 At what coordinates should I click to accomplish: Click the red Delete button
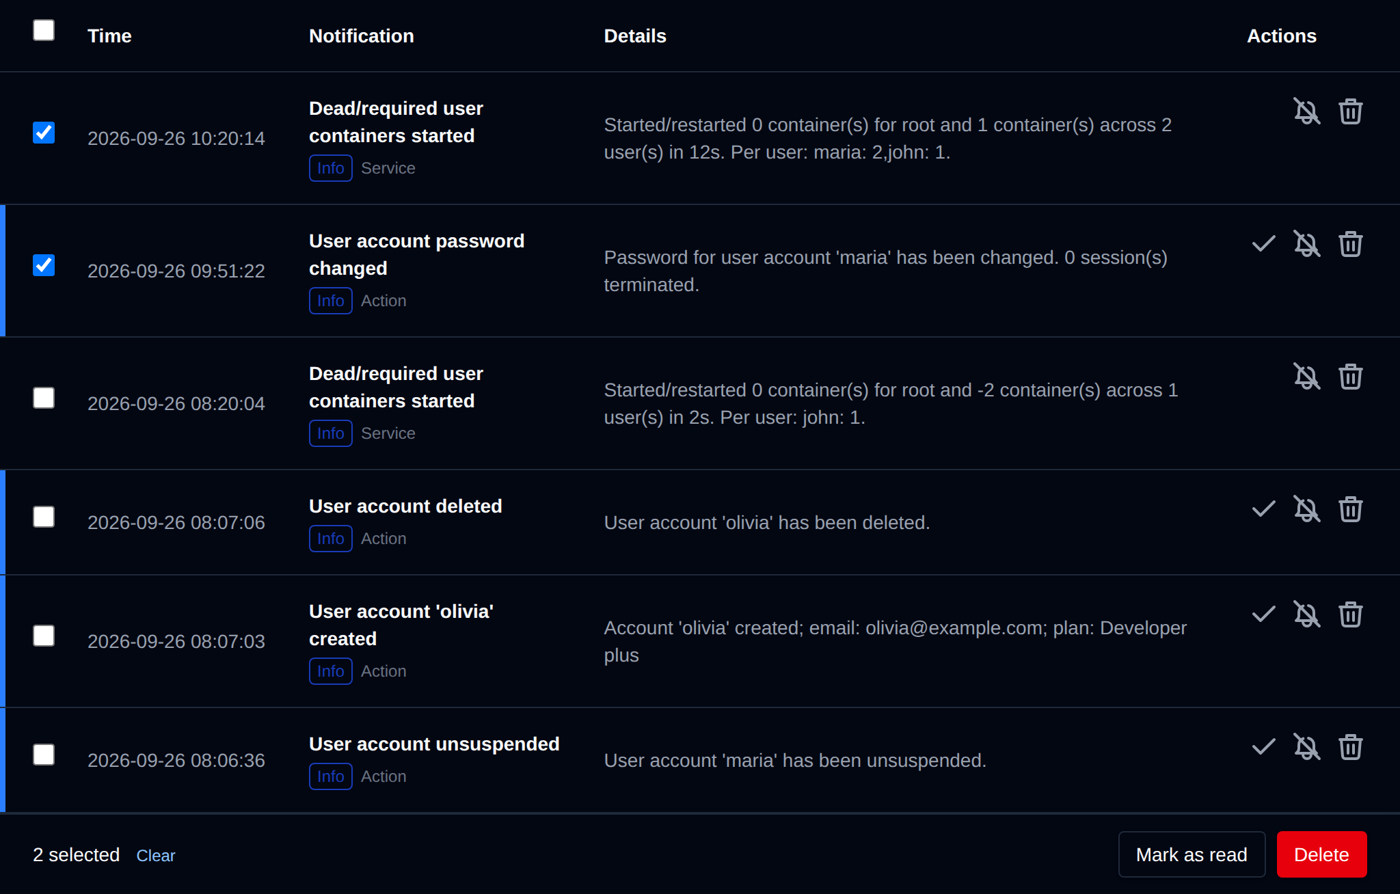click(x=1321, y=854)
